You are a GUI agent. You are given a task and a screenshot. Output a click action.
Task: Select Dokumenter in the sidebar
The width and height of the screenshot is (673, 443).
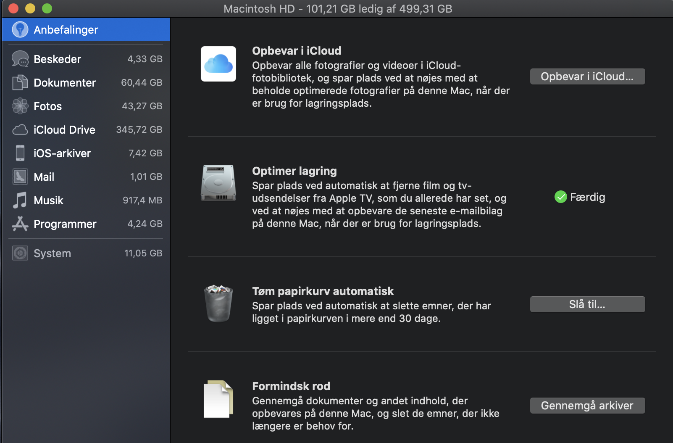click(x=86, y=82)
